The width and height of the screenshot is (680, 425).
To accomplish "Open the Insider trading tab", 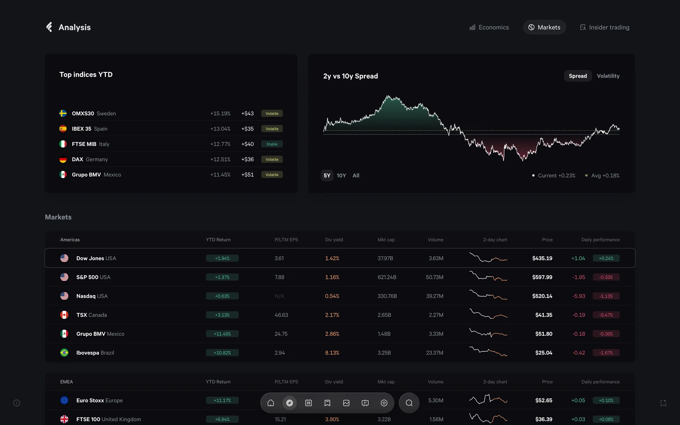I will 605,28.
